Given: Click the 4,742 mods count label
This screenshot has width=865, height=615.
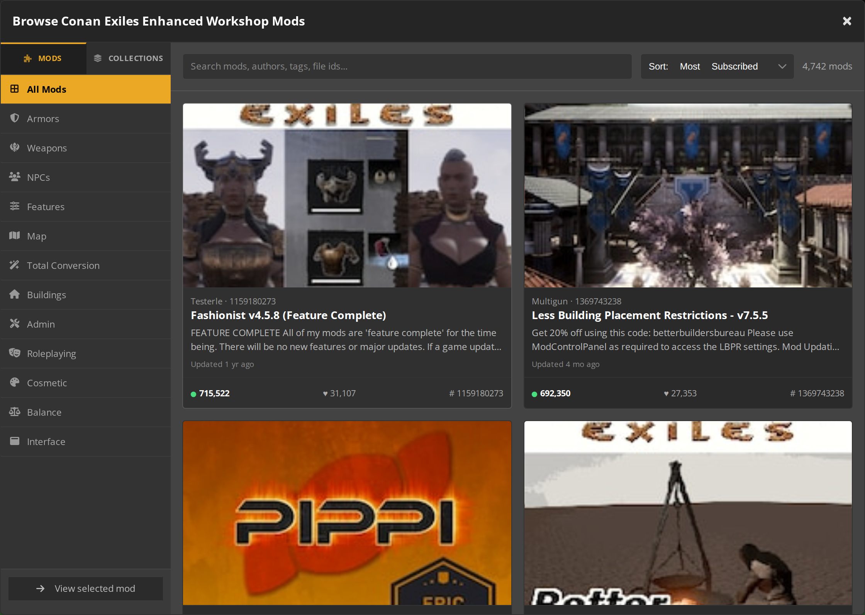Looking at the screenshot, I should 827,66.
